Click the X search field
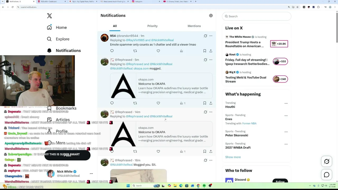Viewport: 338px width, 190px height. click(x=257, y=16)
